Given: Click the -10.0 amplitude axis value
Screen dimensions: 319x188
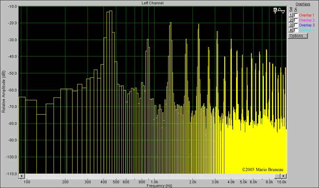Looking at the screenshot, I should 12,6.
